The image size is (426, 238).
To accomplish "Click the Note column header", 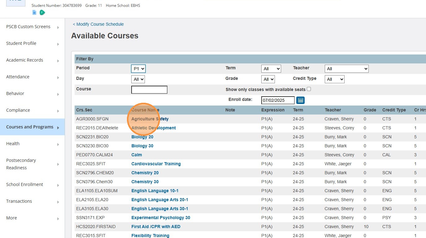I will 230,110.
